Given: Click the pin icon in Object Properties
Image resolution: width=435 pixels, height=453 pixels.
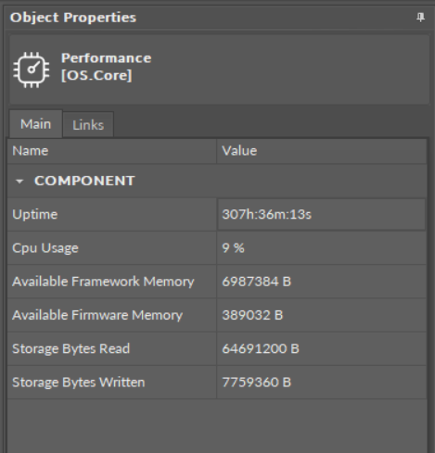Looking at the screenshot, I should coord(420,18).
